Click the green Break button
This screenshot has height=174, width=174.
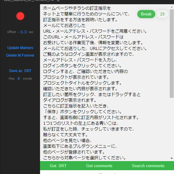(x=146, y=14)
